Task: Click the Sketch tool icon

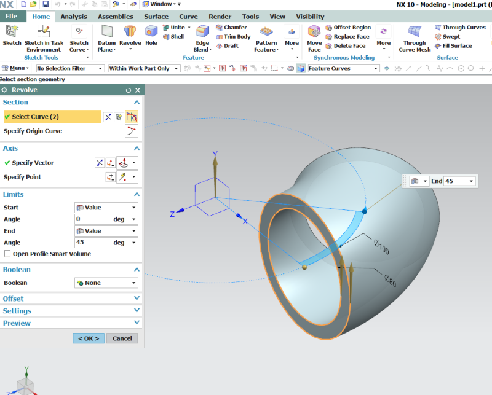Action: coord(12,32)
